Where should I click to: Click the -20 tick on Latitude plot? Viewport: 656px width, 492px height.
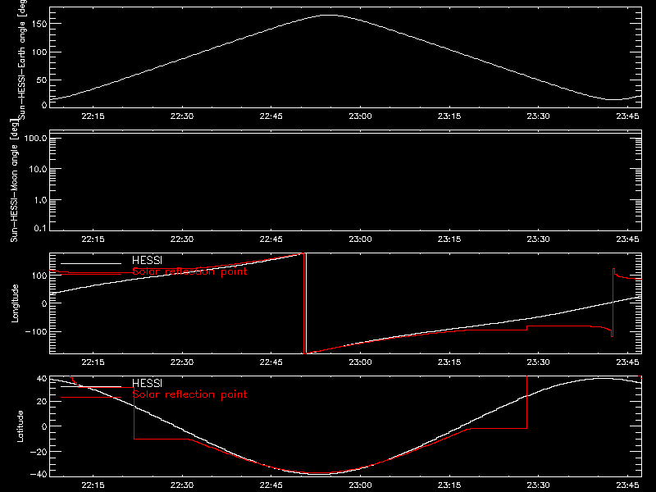39,452
